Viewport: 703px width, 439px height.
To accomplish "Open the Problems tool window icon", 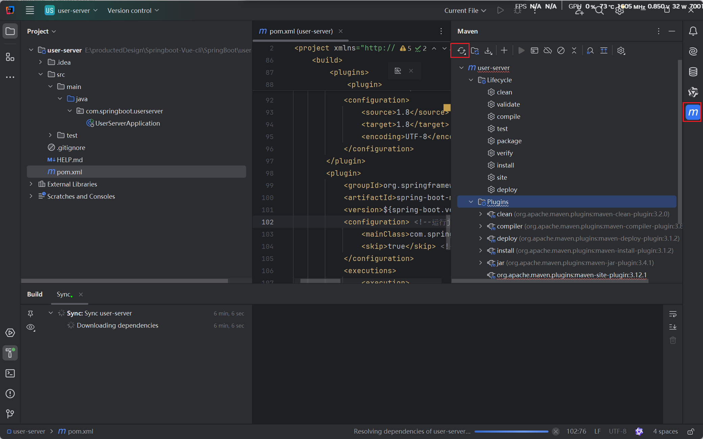I will (x=10, y=394).
